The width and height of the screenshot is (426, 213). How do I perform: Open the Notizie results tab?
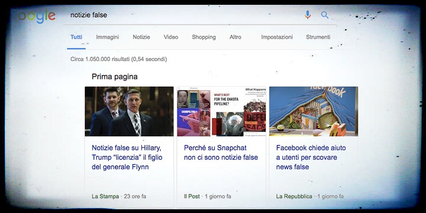pos(141,37)
